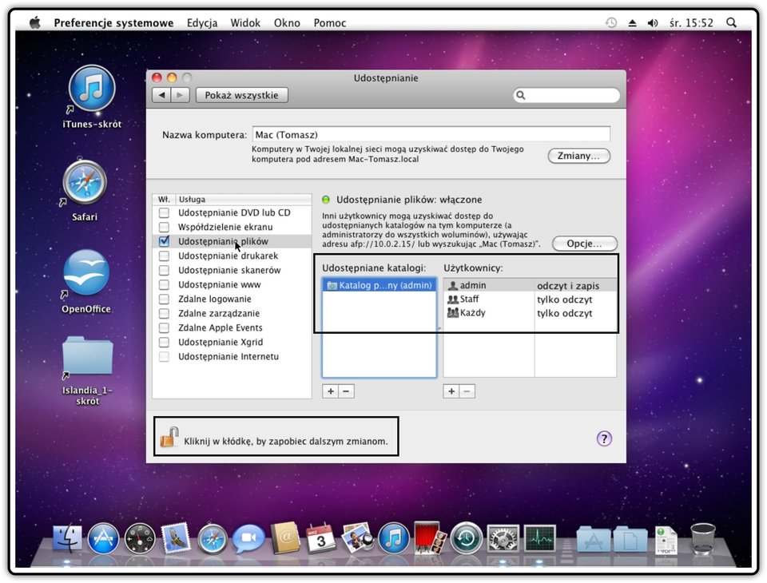Launch Safari compass icon in the Dock
The height and width of the screenshot is (583, 767).
pos(213,539)
